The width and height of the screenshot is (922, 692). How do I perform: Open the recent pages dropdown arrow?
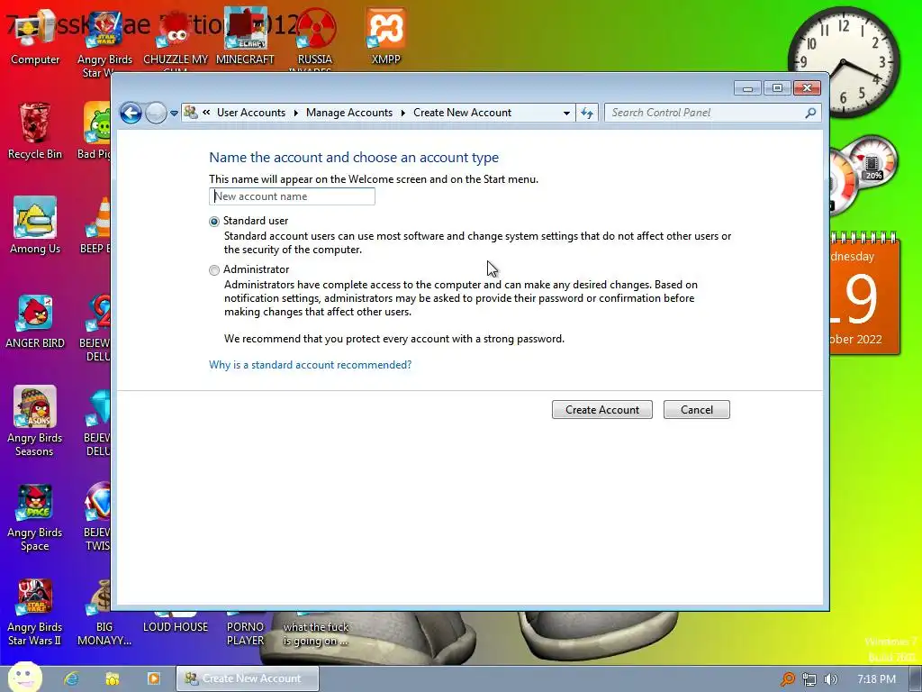(174, 113)
